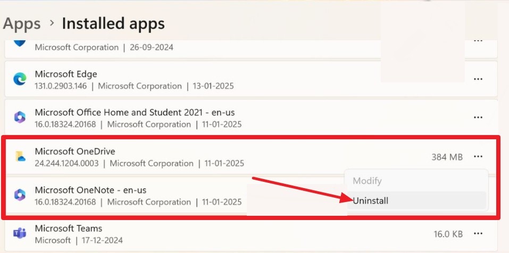
Task: Select the Microsoft Edge app name
Action: click(x=66, y=74)
